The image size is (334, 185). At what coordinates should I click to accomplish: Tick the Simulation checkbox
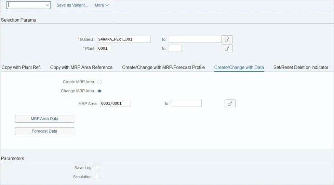pos(97,177)
